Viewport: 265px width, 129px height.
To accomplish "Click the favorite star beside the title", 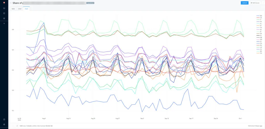I will [x=11, y=3].
